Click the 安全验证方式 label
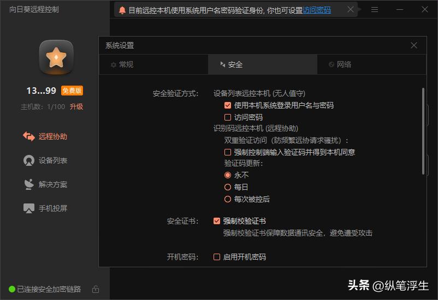 176,93
